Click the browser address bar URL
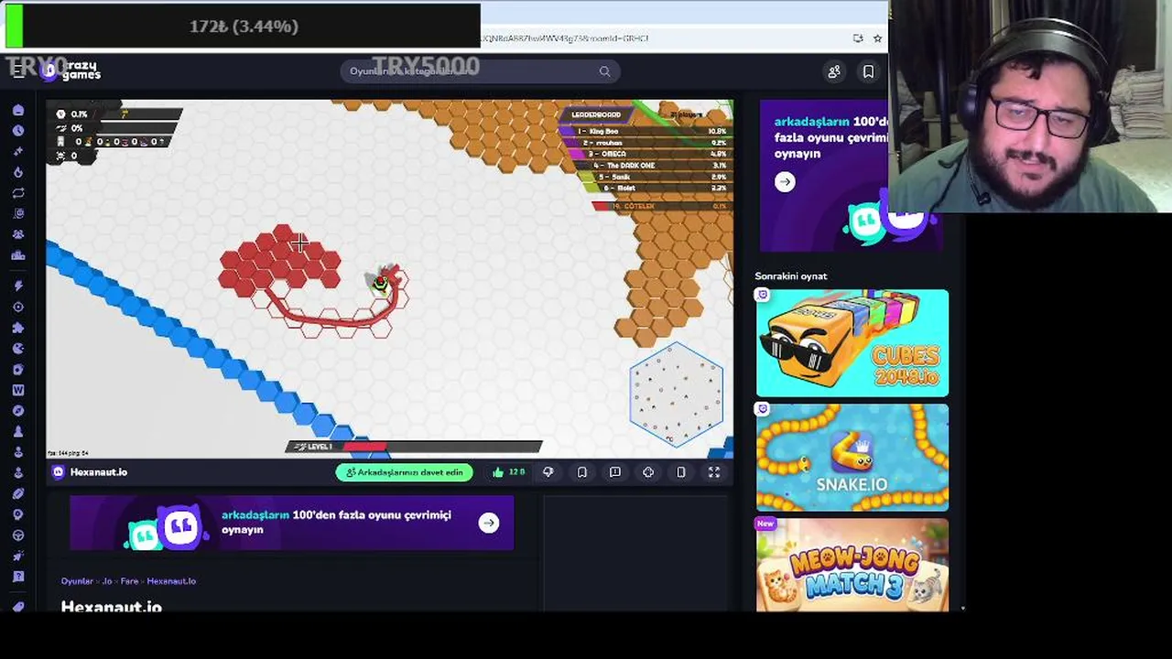Image resolution: width=1172 pixels, height=659 pixels. tap(564, 38)
